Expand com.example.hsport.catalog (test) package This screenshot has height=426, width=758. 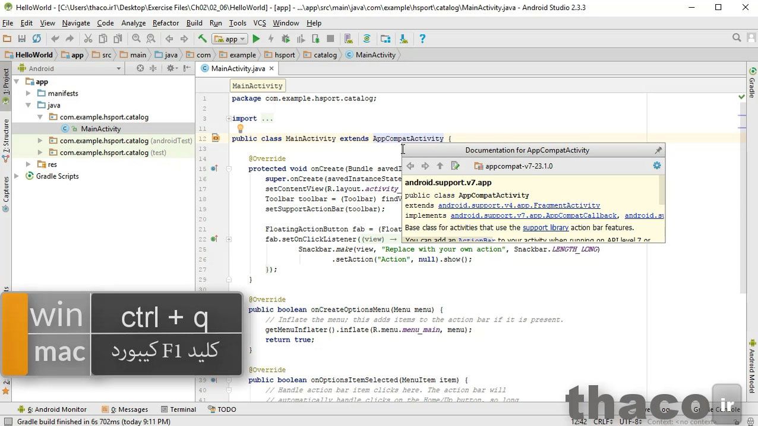(x=40, y=153)
